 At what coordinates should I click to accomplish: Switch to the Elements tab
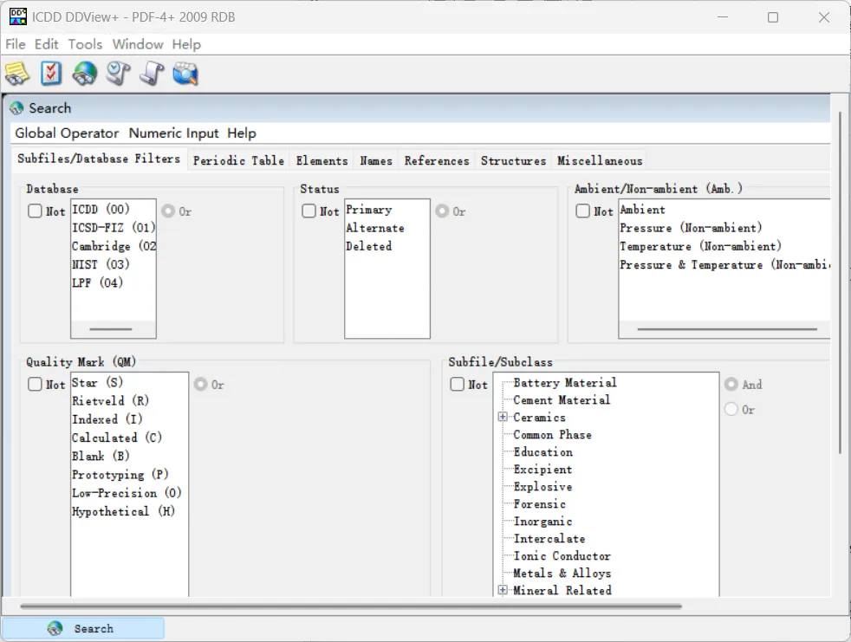point(322,160)
